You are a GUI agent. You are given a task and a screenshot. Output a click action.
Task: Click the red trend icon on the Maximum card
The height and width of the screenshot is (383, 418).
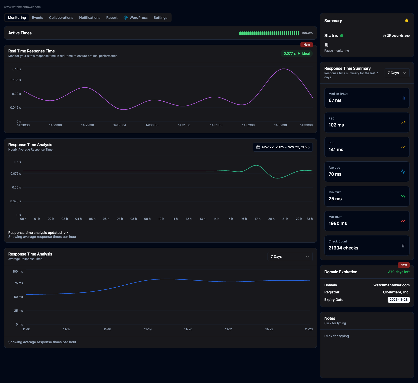403,221
